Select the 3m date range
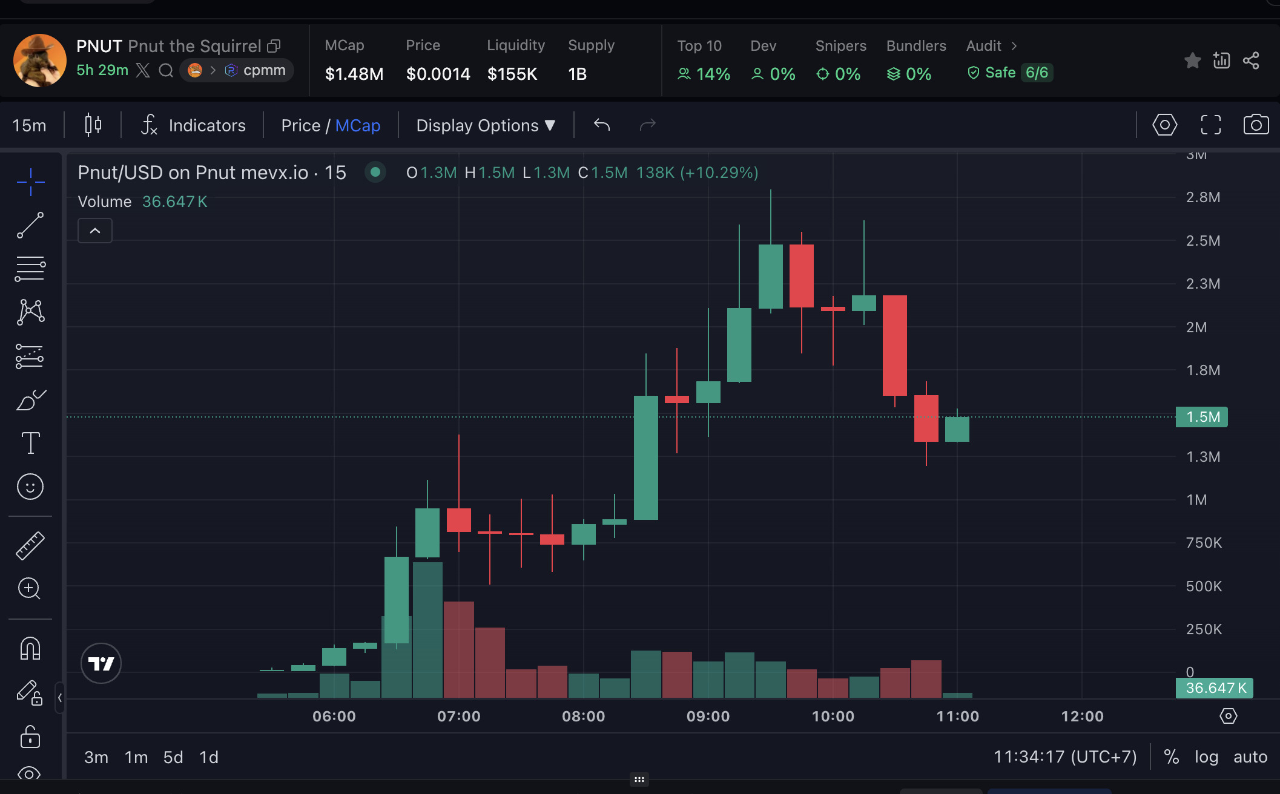The image size is (1280, 794). tap(96, 757)
